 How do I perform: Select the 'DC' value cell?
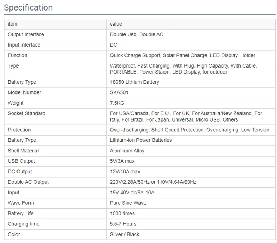(113, 45)
